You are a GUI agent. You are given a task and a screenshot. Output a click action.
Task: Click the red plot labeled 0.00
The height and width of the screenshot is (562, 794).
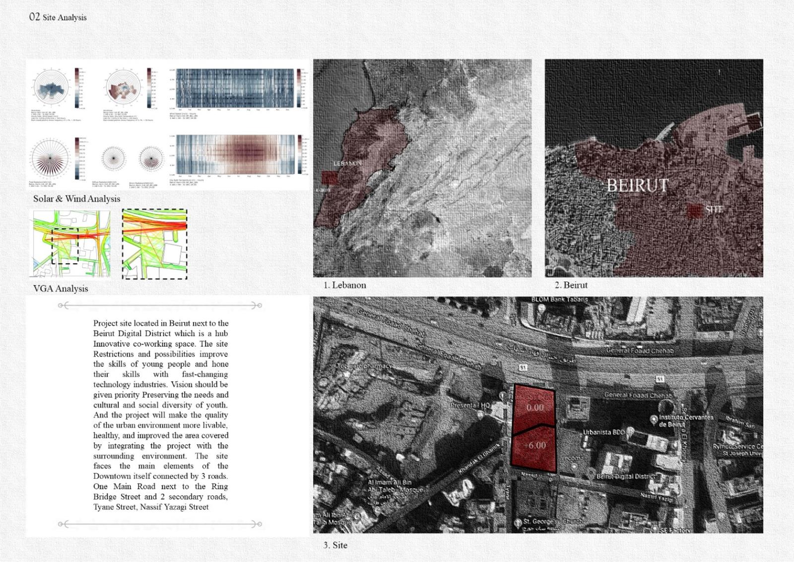coord(534,408)
